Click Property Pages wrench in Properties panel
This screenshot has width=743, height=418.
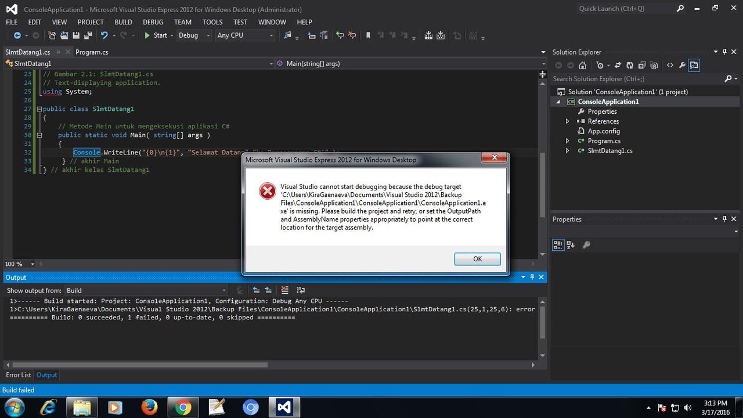click(586, 245)
